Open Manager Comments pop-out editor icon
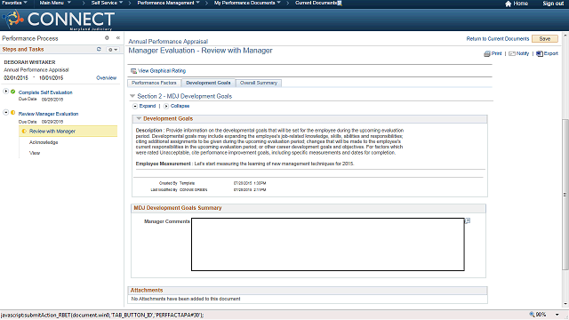The image size is (569, 320). click(468, 220)
